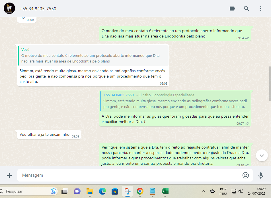Screen dimensions: 271x198
Task: Click the OneDrive cloud tray icon
Action: point(212,191)
